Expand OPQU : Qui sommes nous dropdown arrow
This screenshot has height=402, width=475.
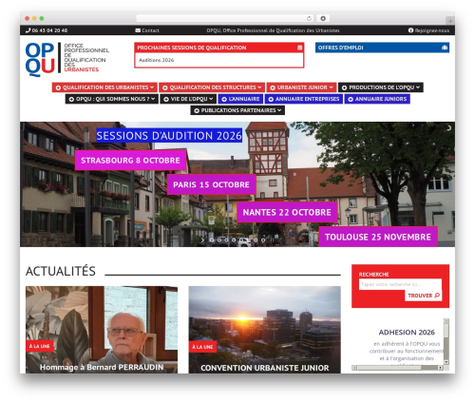[x=153, y=99]
